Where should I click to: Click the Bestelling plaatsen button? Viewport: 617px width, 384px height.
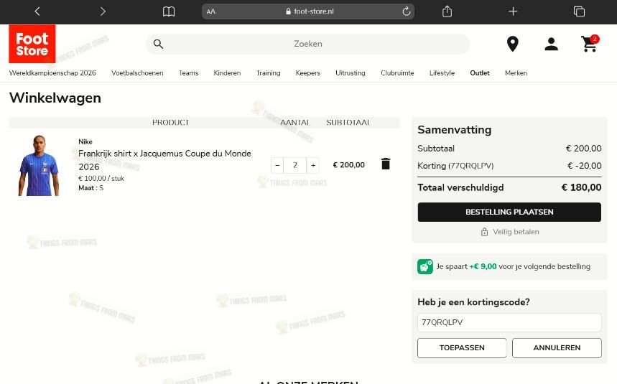coord(509,212)
